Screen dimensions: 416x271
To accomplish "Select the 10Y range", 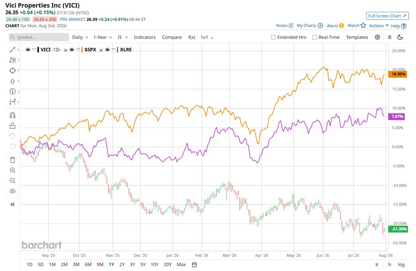I will point(154,264).
